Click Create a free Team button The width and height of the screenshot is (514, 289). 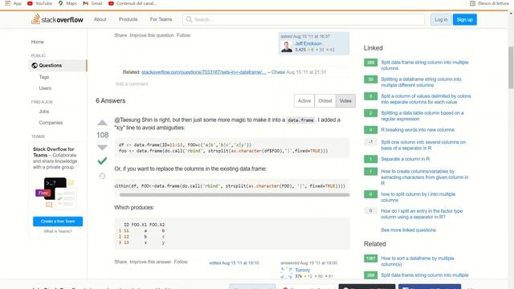pos(58,222)
